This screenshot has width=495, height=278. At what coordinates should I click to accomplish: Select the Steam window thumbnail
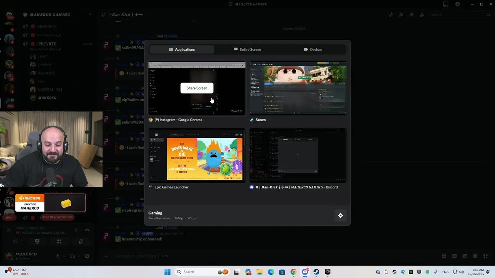(x=298, y=88)
